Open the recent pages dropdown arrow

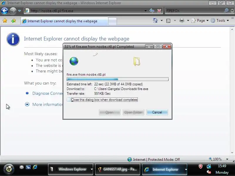tap(19, 11)
